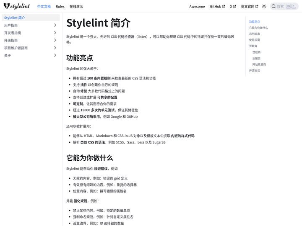Open 项目维护者指南 sidebar category label
This screenshot has height=226, width=302.
tap(16, 48)
